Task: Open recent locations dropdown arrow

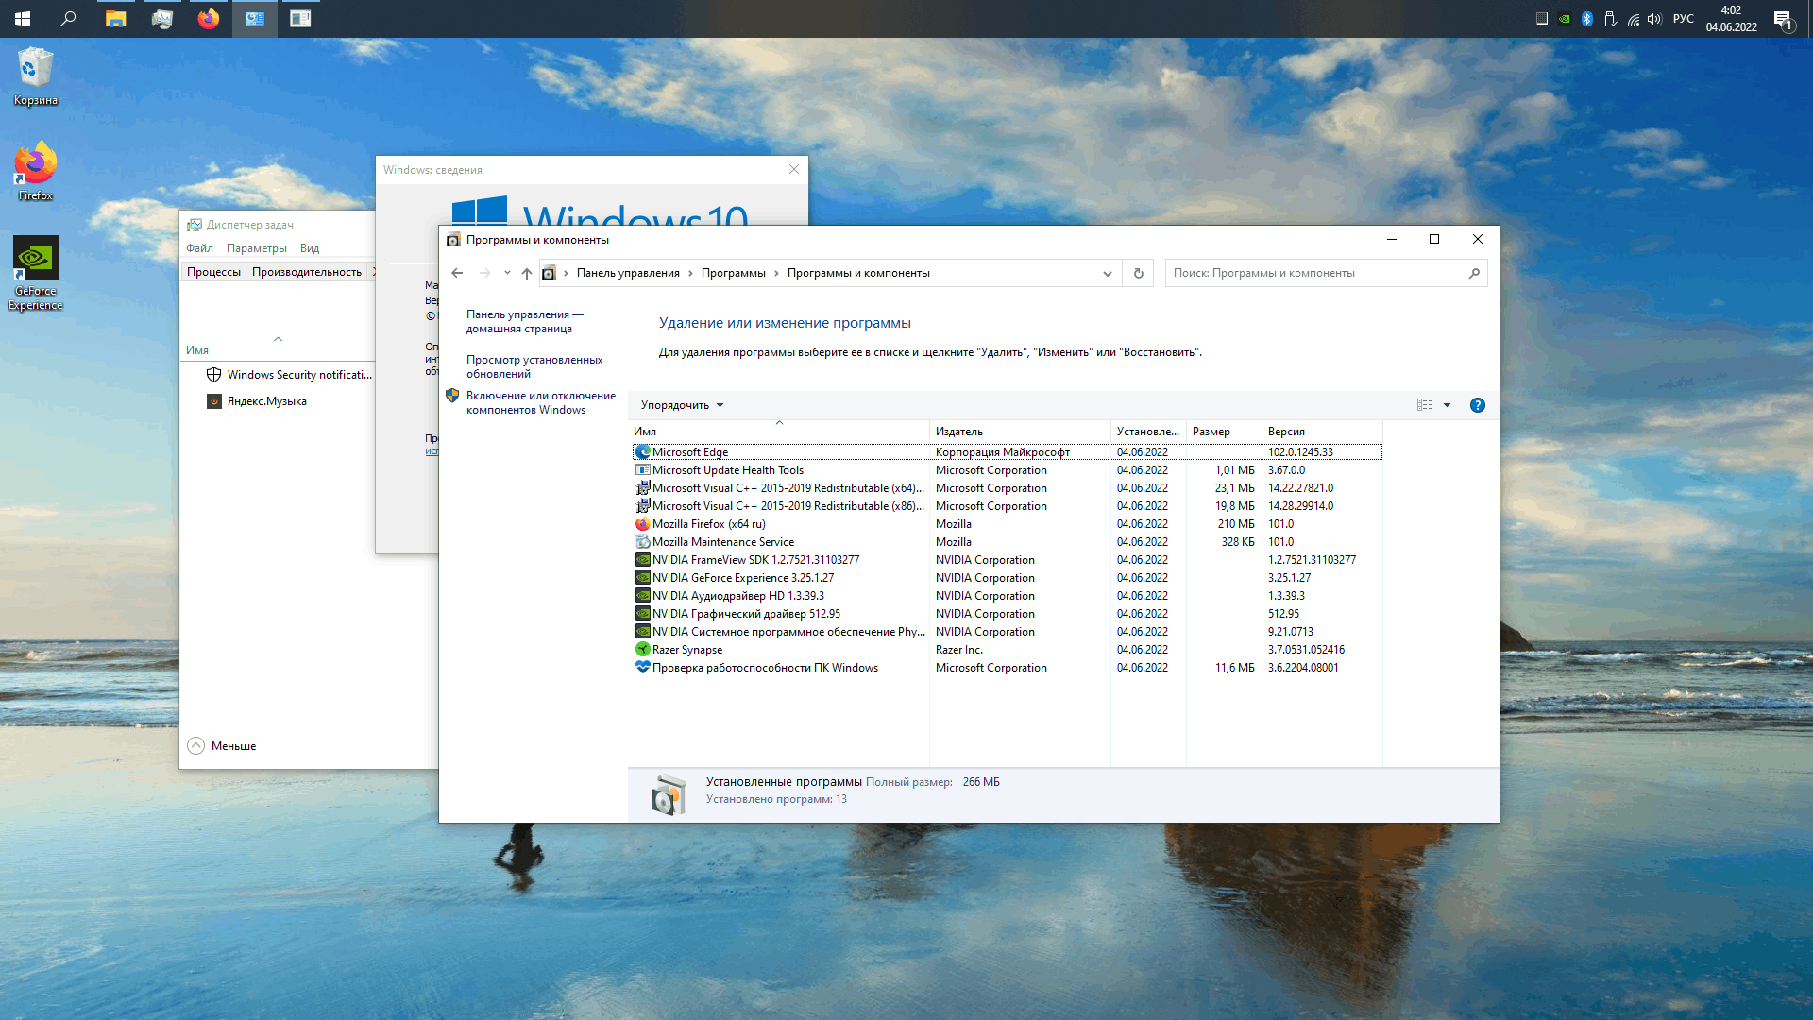Action: pos(507,273)
